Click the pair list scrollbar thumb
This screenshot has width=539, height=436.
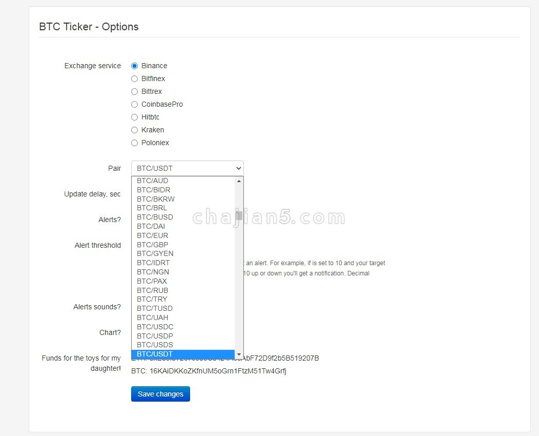point(239,216)
